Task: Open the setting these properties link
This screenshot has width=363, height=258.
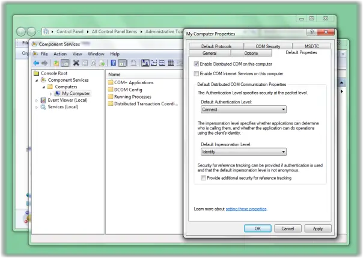Action: point(246,209)
